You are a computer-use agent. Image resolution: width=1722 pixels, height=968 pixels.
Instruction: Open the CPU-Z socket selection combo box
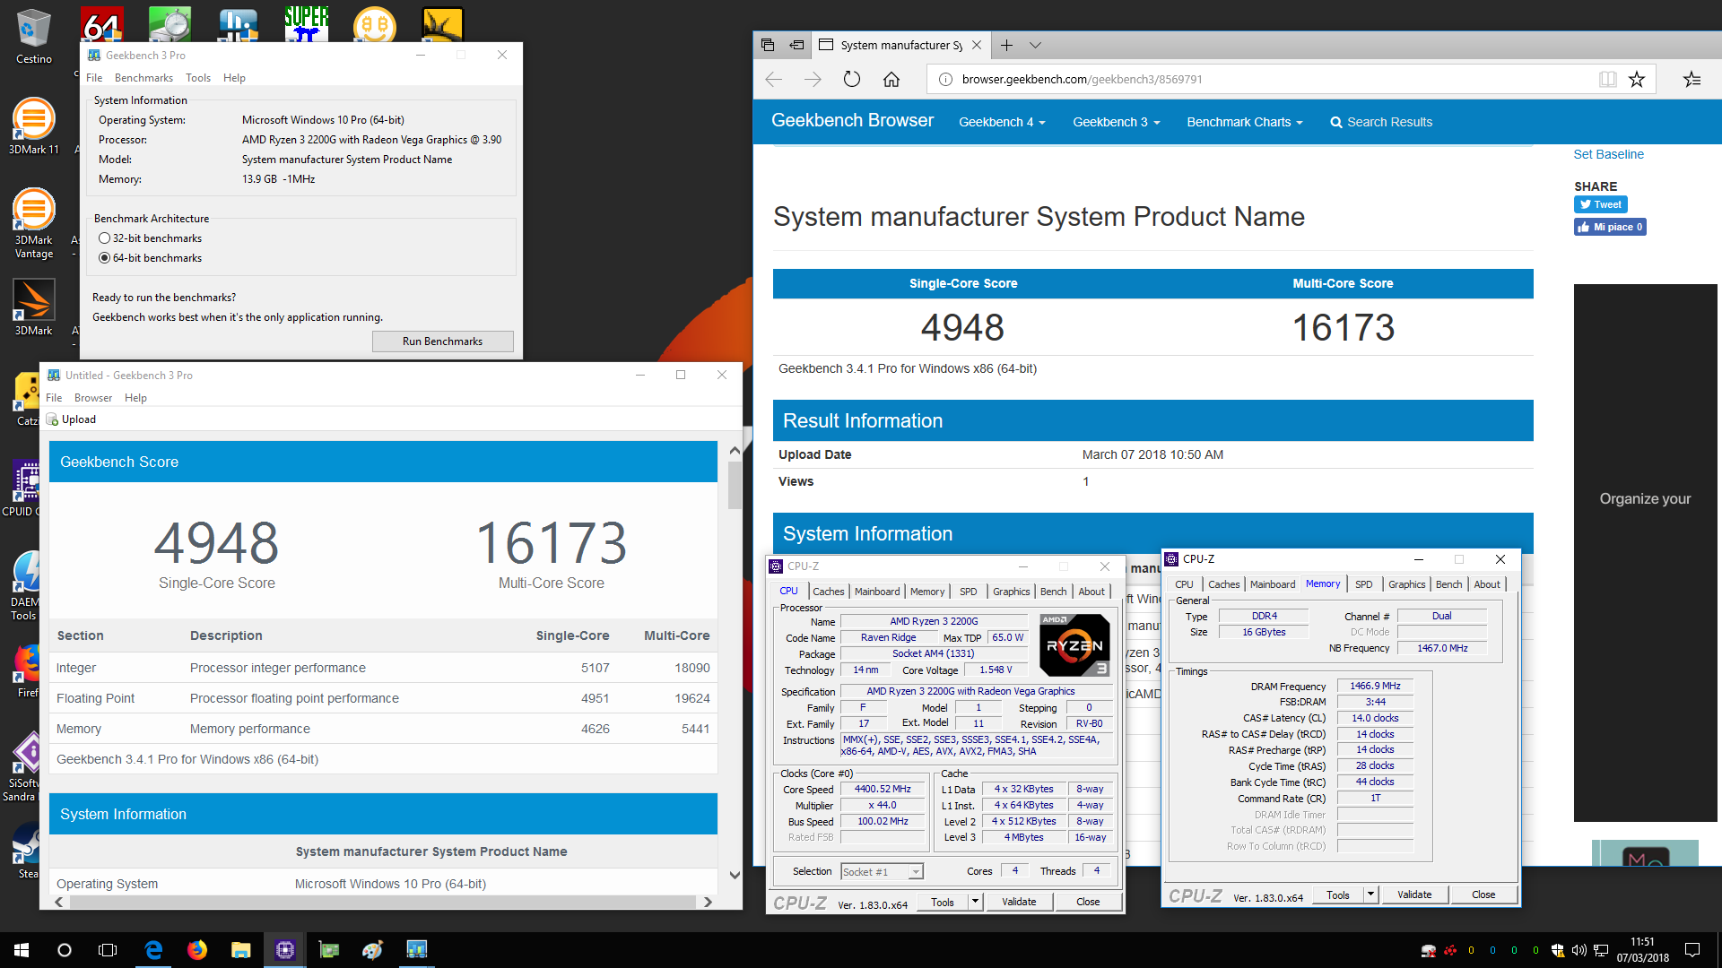(x=882, y=871)
